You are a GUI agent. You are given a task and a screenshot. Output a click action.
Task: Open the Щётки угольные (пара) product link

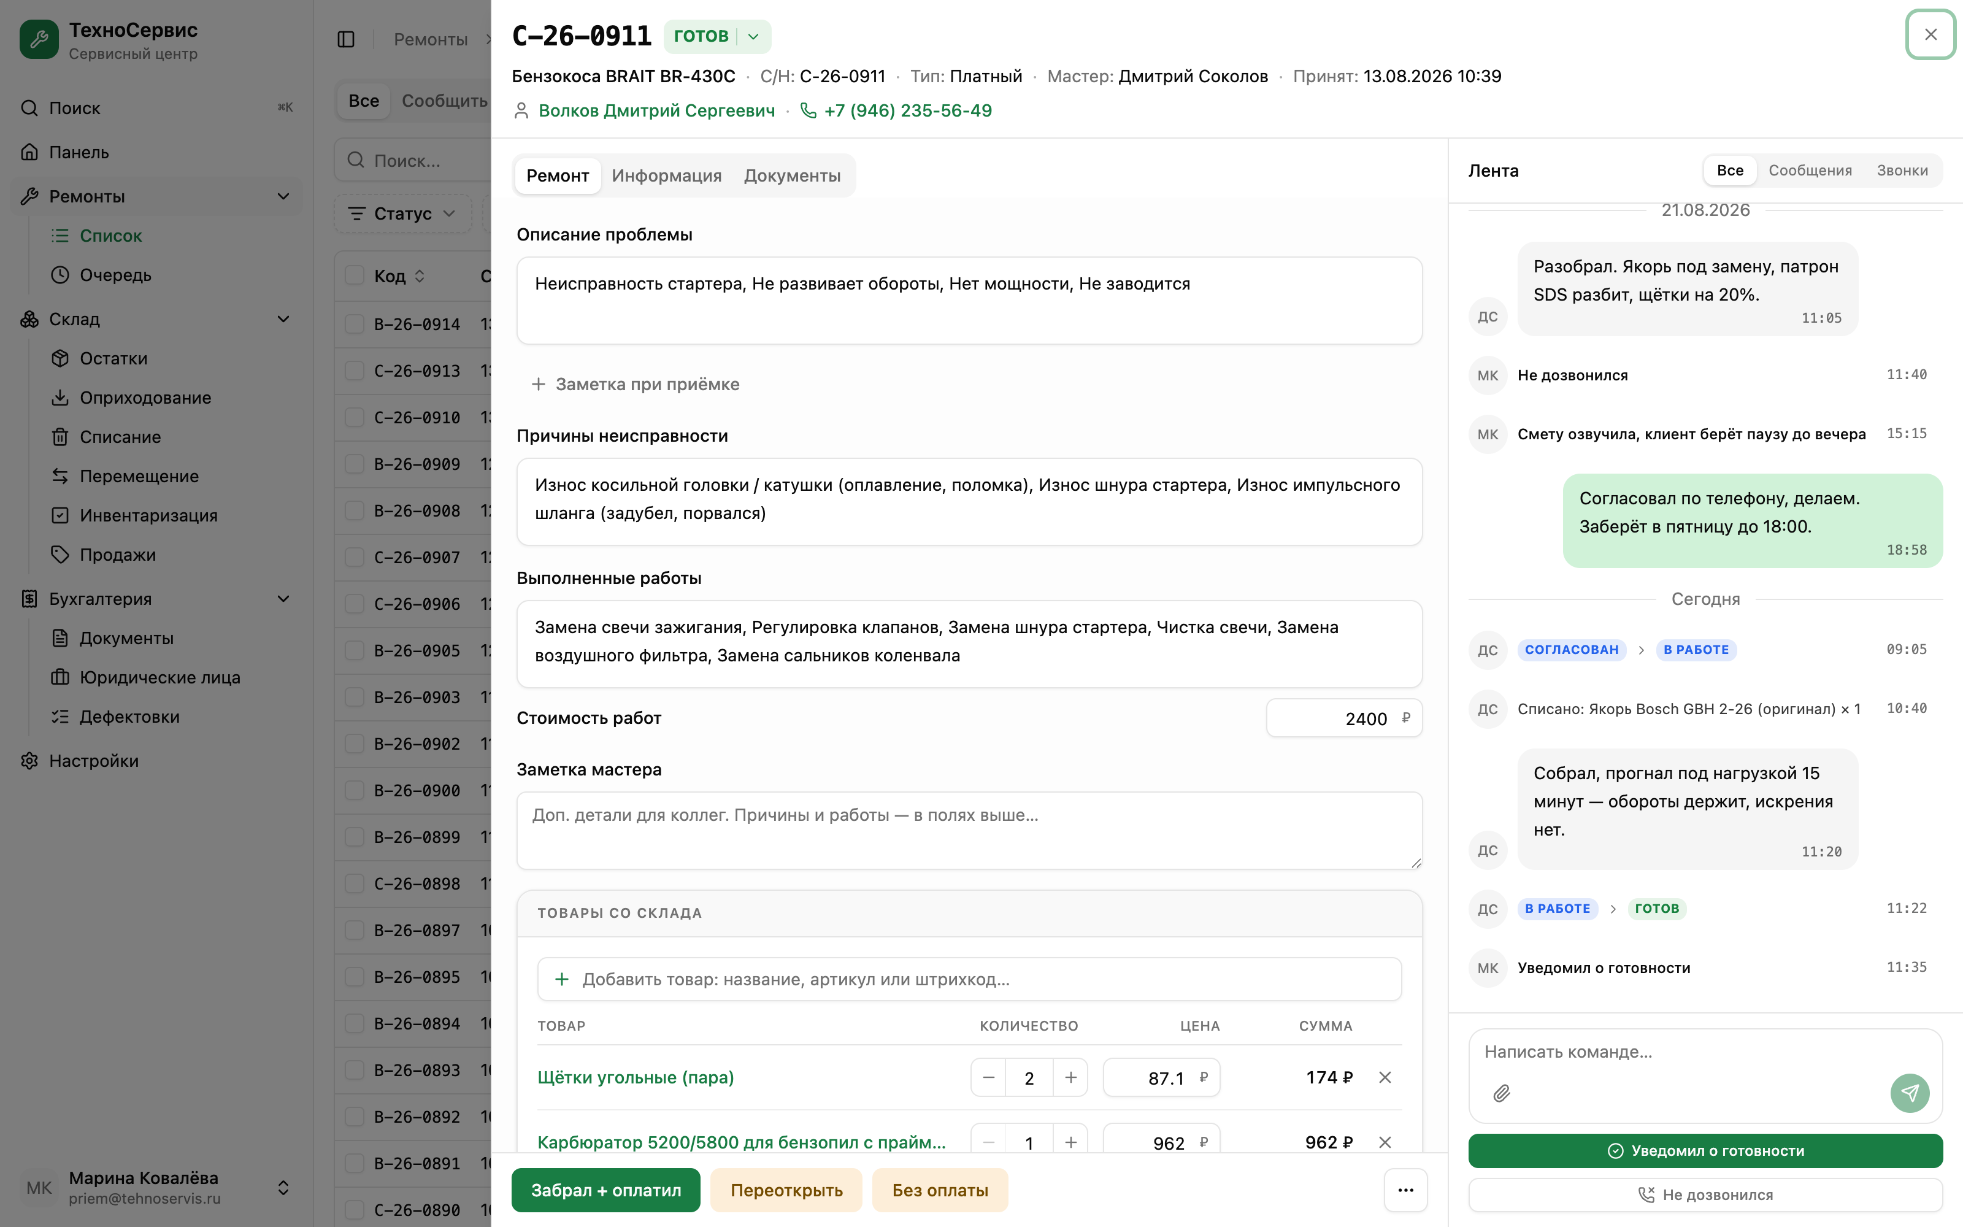tap(635, 1077)
